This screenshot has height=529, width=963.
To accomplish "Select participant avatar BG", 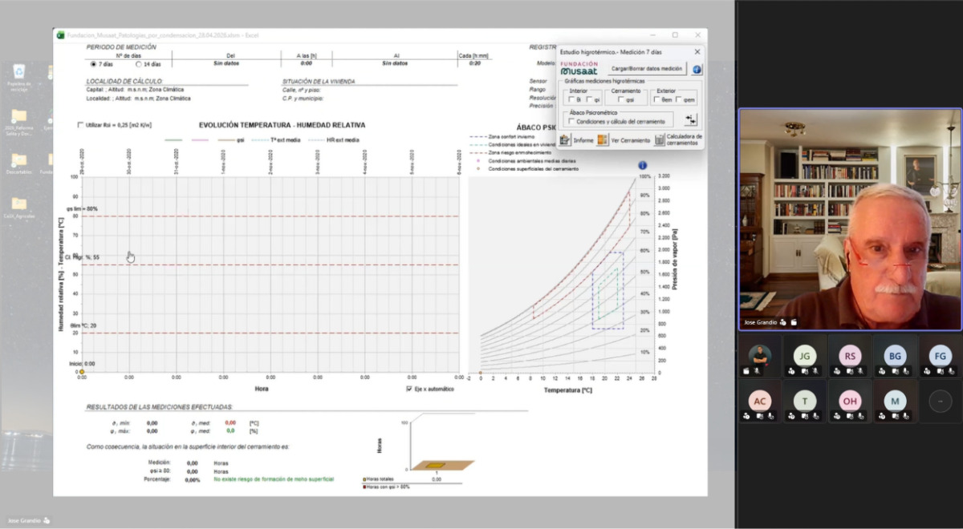I will pyautogui.click(x=895, y=355).
